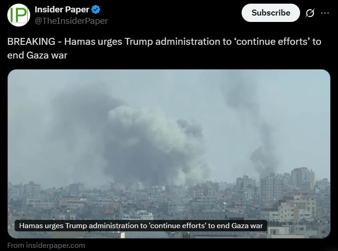Click the card headline caption overlay
The height and width of the screenshot is (251, 338).
(x=141, y=226)
